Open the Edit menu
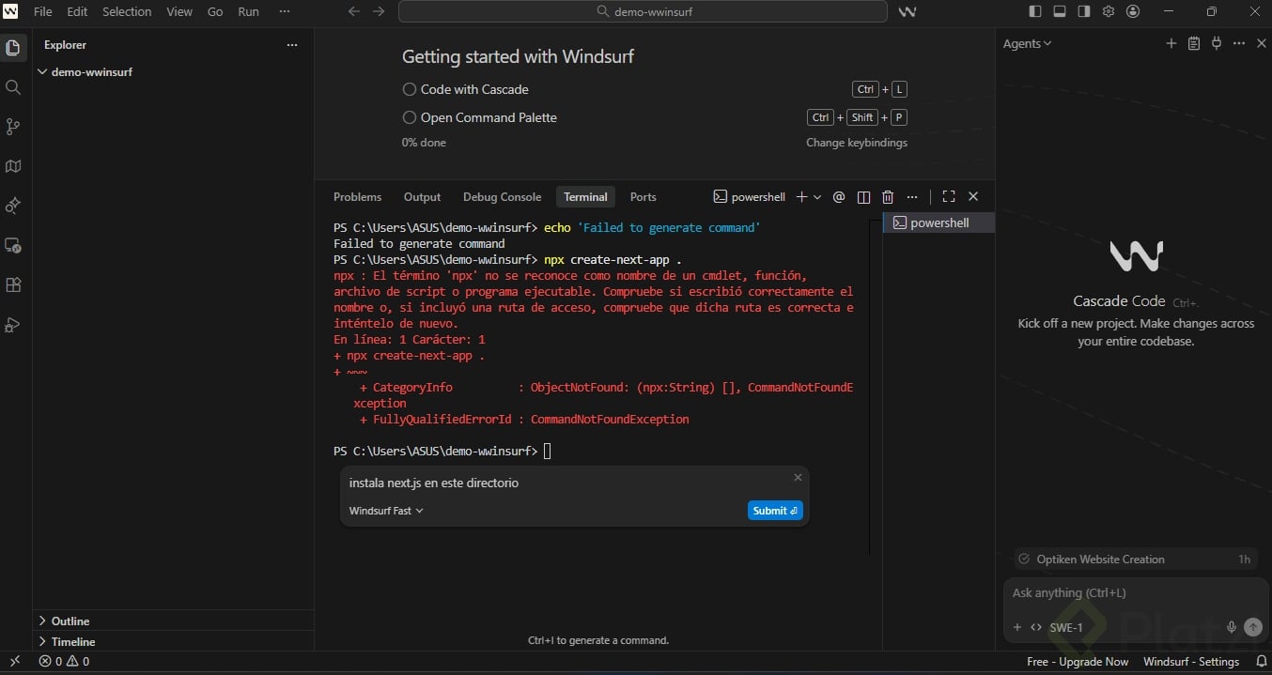This screenshot has width=1272, height=675. click(x=77, y=12)
